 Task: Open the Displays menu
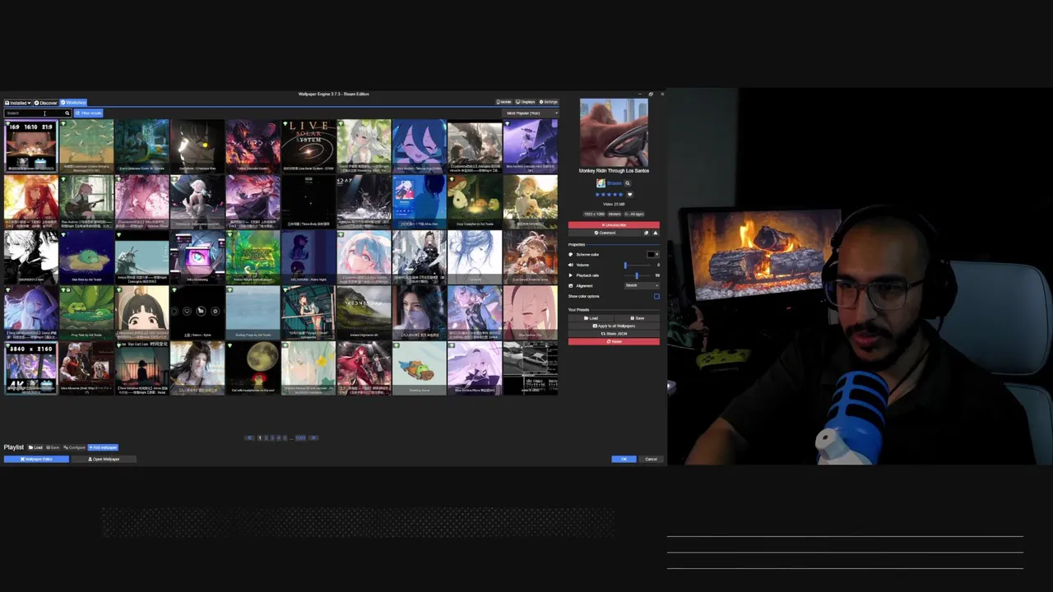(526, 102)
